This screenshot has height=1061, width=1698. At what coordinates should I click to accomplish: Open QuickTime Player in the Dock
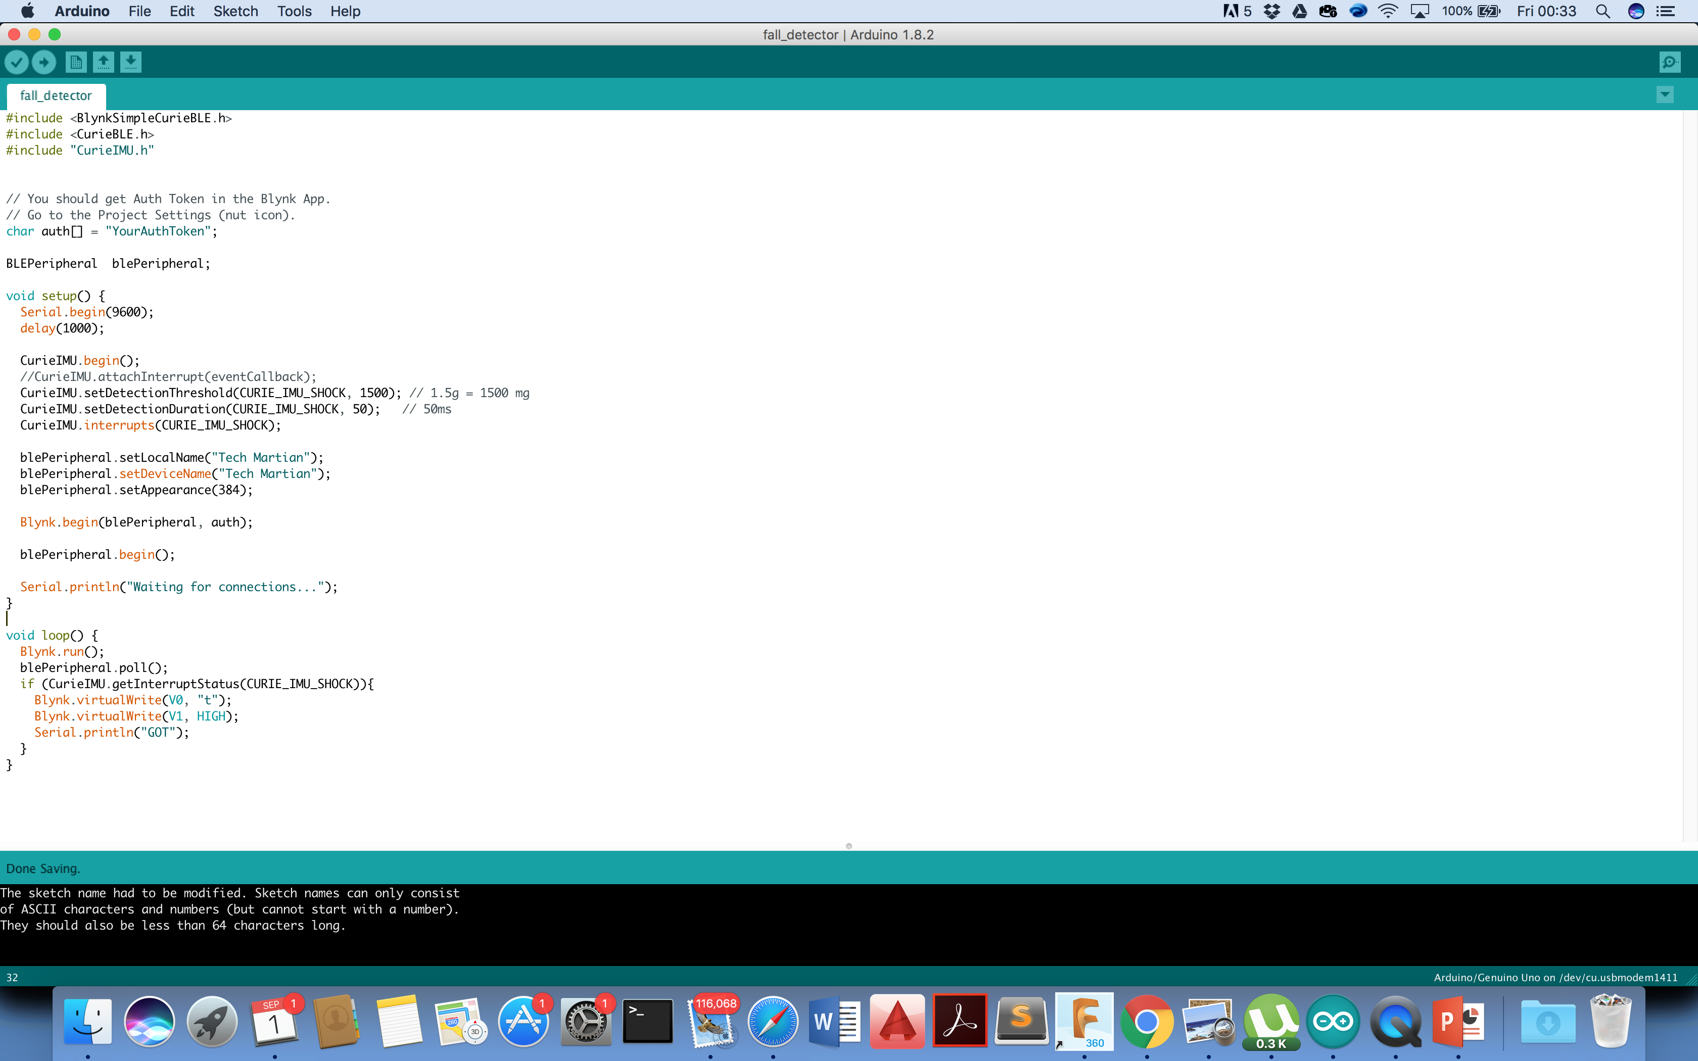point(1396,1022)
